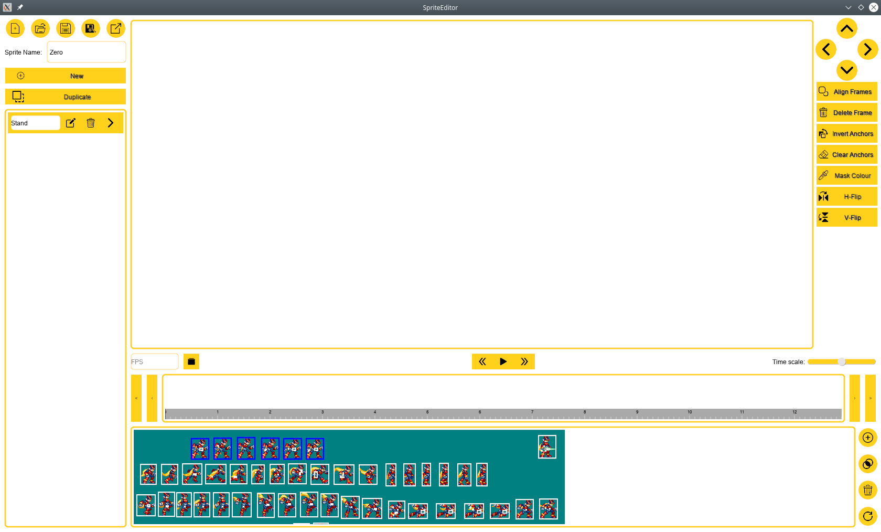881x532 pixels.
Task: Click the application icon in title bar
Action: pyautogui.click(x=7, y=7)
